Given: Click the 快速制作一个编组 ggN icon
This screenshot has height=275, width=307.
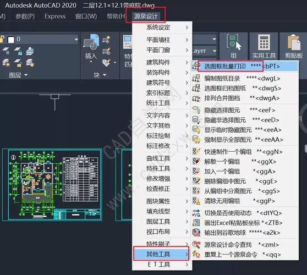Looking at the screenshot, I should pyautogui.click(x=196, y=152).
